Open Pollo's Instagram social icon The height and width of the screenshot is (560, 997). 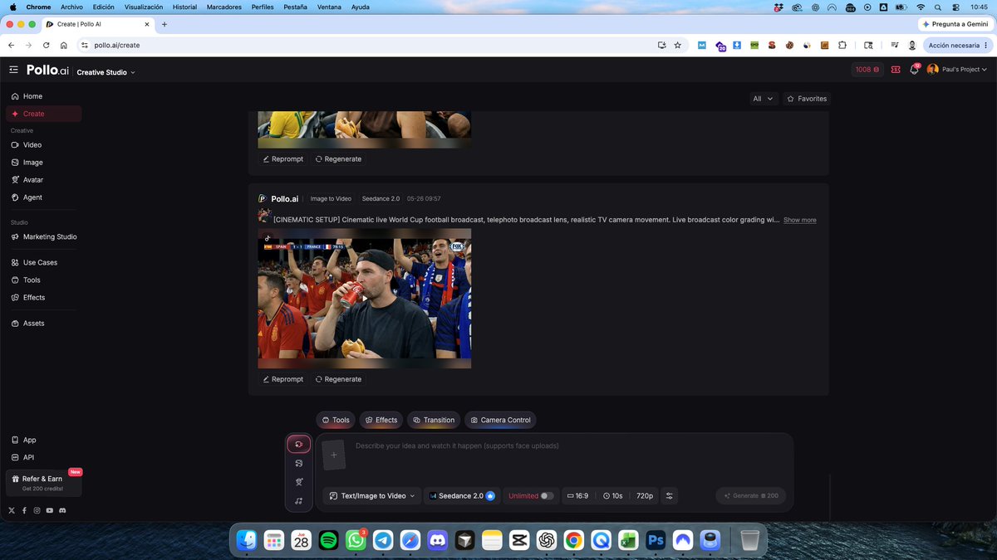[37, 510]
